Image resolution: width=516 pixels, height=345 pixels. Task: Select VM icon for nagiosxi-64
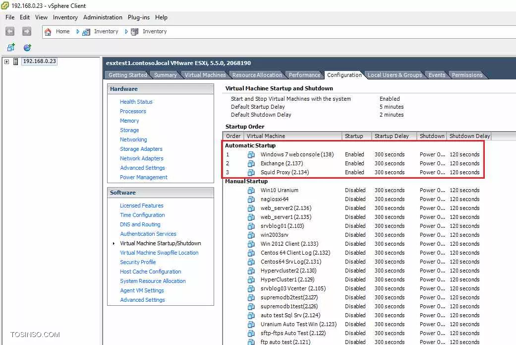pos(251,199)
